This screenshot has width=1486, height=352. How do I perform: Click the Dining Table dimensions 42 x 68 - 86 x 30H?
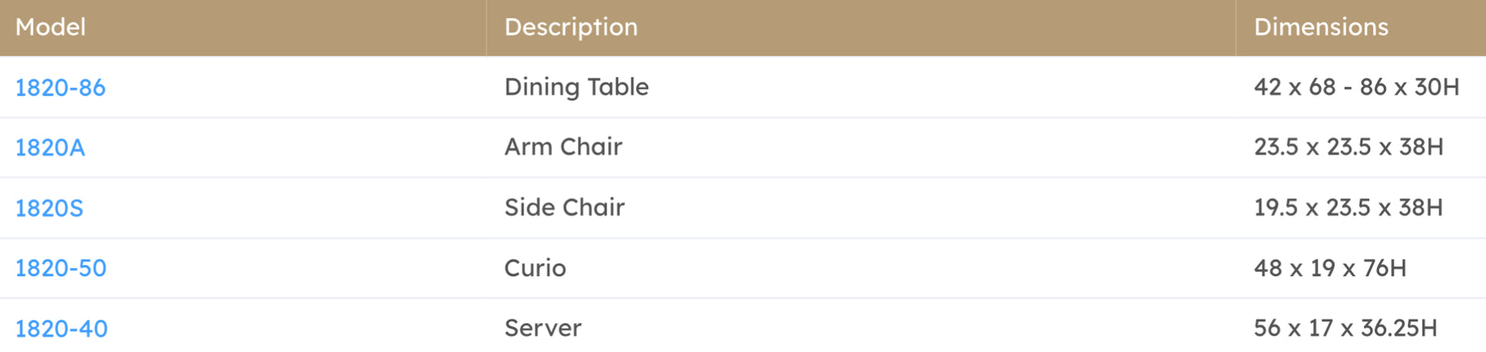pyautogui.click(x=1356, y=87)
